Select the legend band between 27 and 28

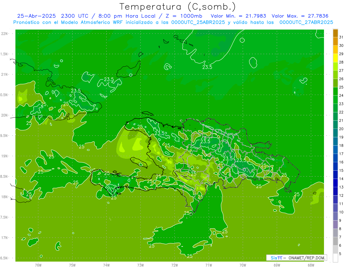click(335, 66)
